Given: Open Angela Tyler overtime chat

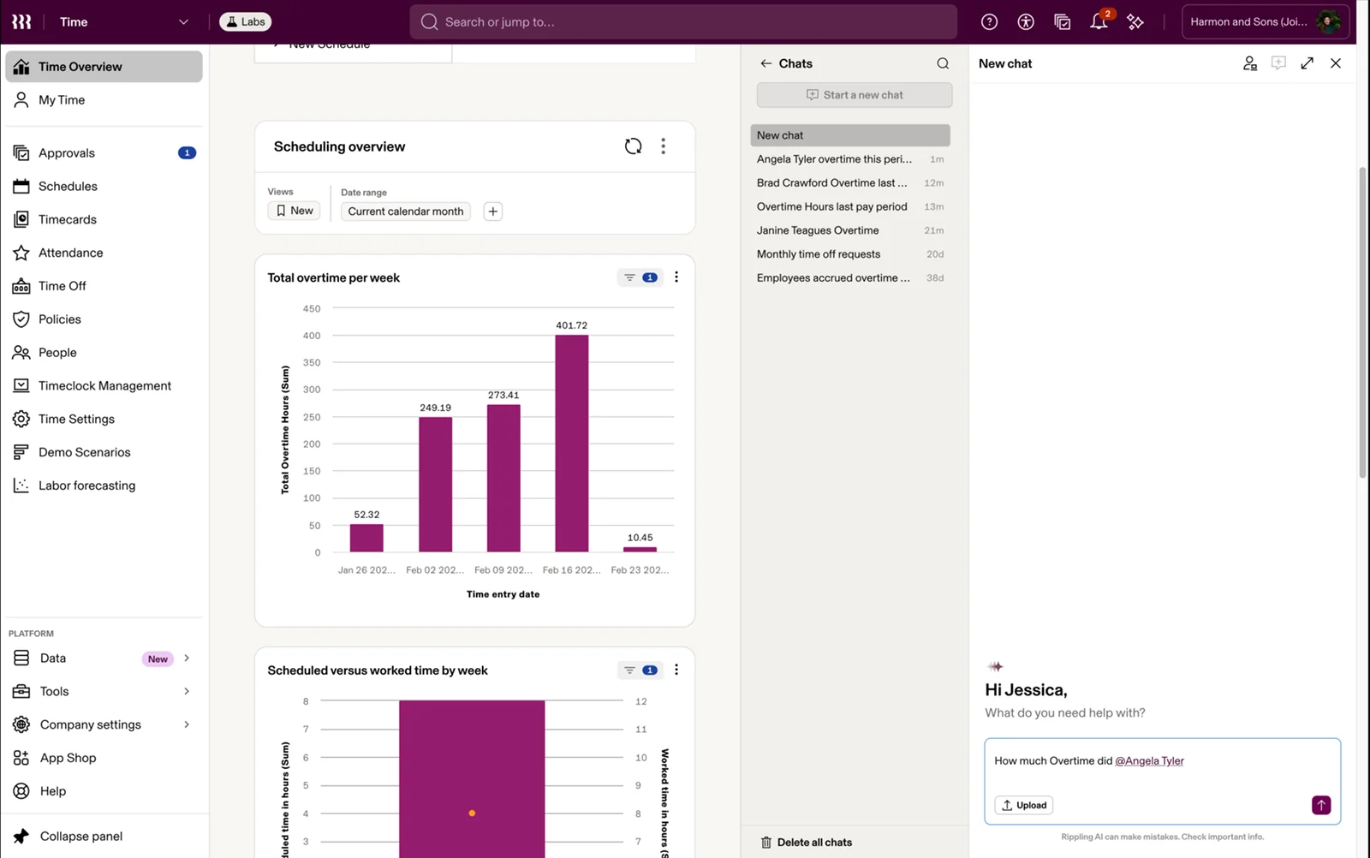Looking at the screenshot, I should (850, 159).
